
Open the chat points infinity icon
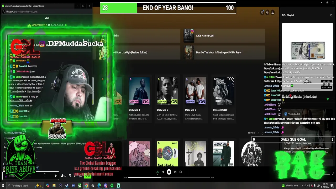click(x=64, y=176)
